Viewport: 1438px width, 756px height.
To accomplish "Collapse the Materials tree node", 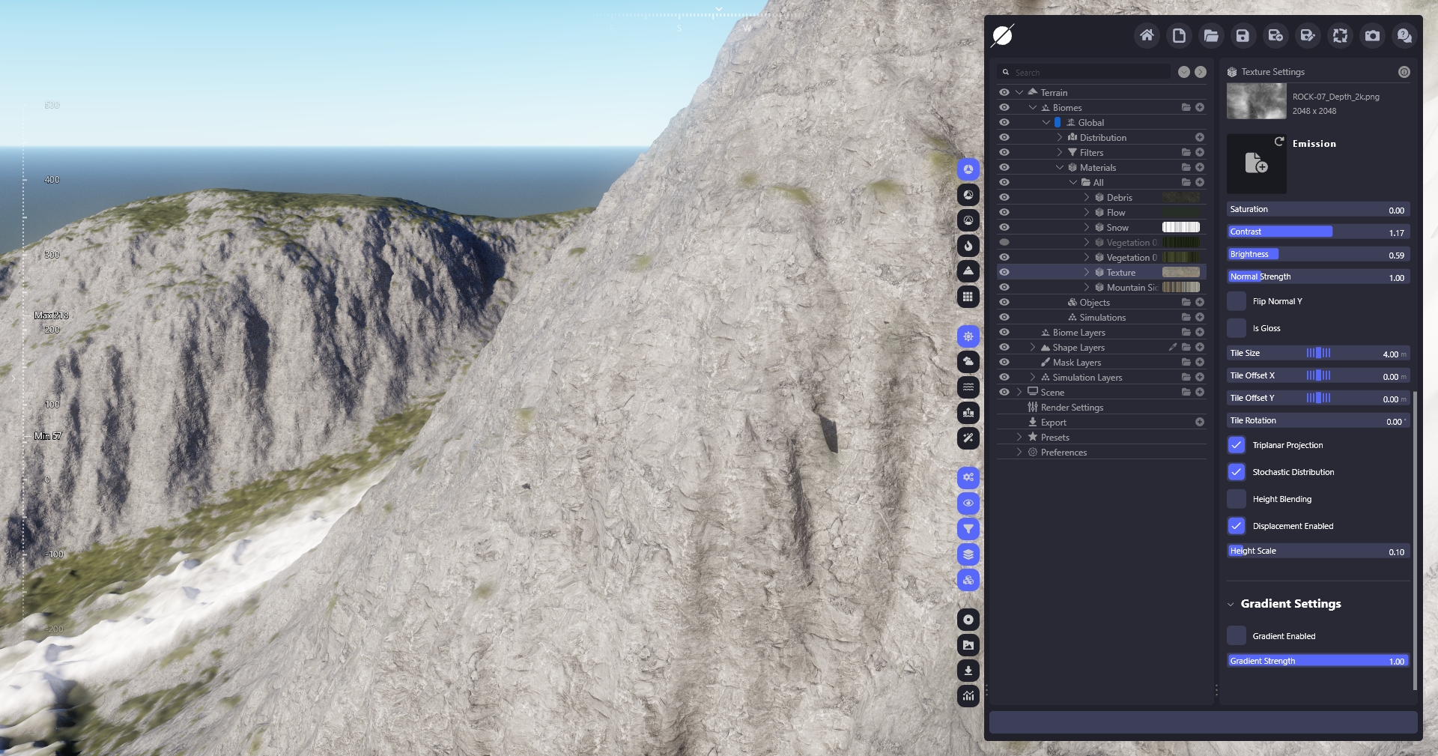I will pos(1060,167).
